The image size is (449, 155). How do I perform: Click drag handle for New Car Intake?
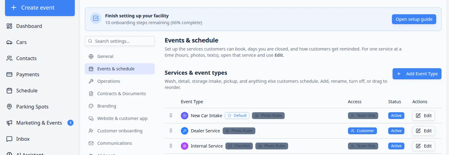point(171,115)
